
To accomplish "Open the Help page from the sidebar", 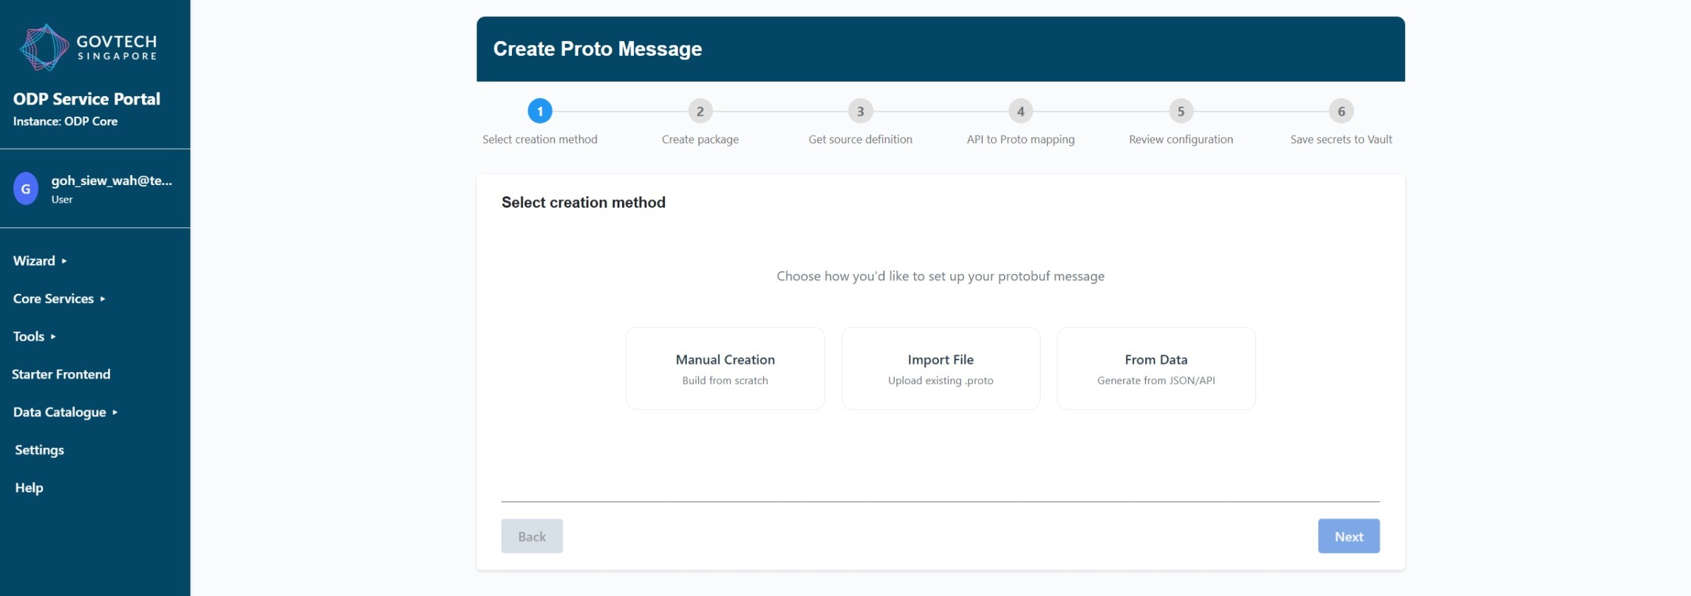I will coord(29,487).
